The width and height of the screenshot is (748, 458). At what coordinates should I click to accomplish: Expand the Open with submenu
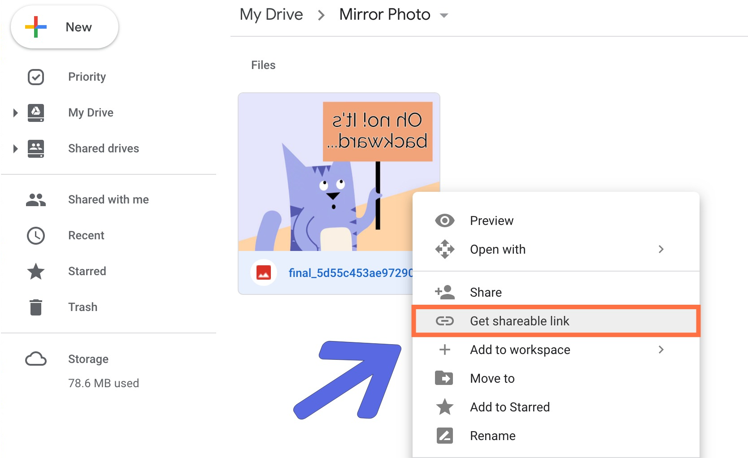(x=661, y=249)
